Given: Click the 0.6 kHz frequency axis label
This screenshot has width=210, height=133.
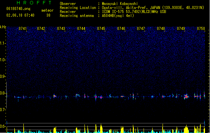Looking at the screenshot, I should pos(3,126).
